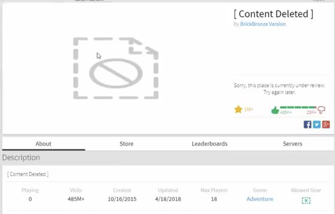Click the Allowed Gear disabled icon
Viewport: 335px width, 214px height.
(x=306, y=201)
